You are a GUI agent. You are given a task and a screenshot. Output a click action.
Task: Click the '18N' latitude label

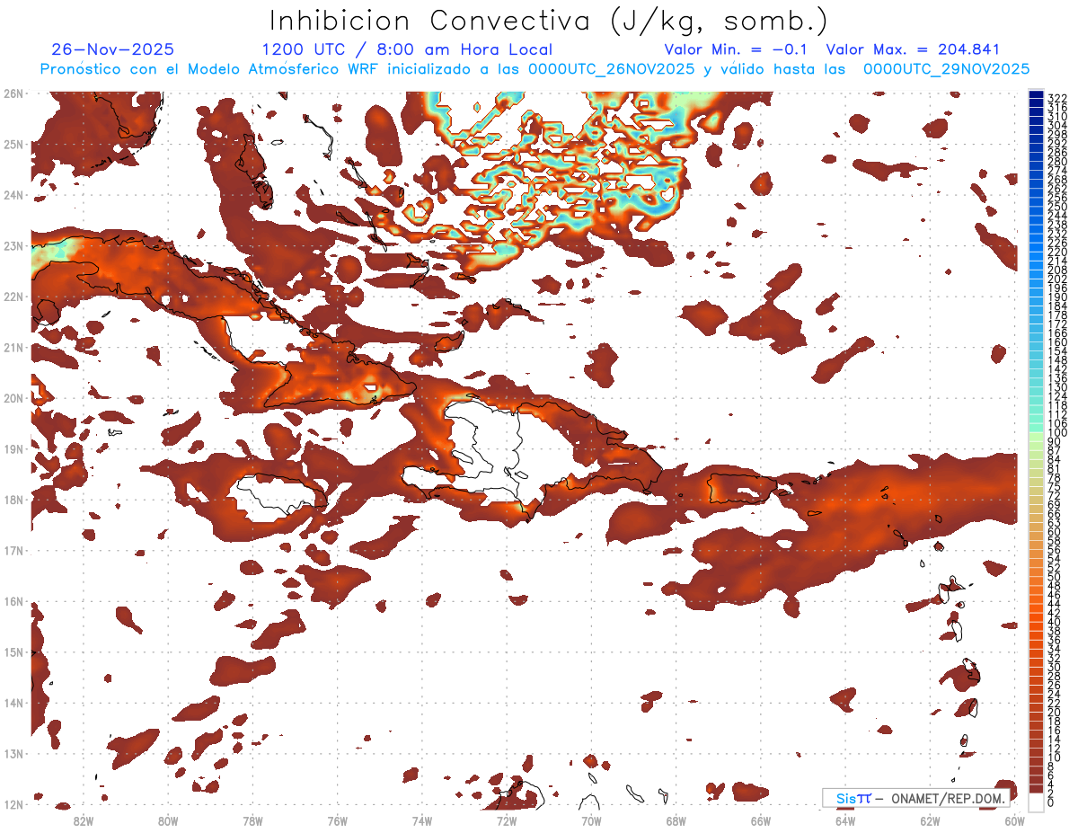point(13,500)
